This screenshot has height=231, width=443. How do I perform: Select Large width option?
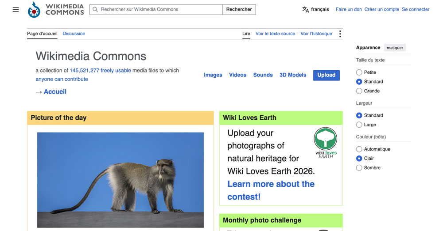359,125
